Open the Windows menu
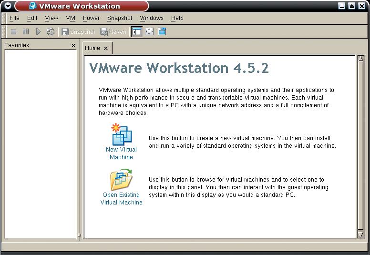The height and width of the screenshot is (255, 370). pos(152,18)
